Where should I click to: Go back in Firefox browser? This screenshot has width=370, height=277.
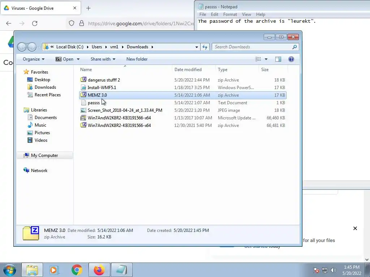point(9,23)
